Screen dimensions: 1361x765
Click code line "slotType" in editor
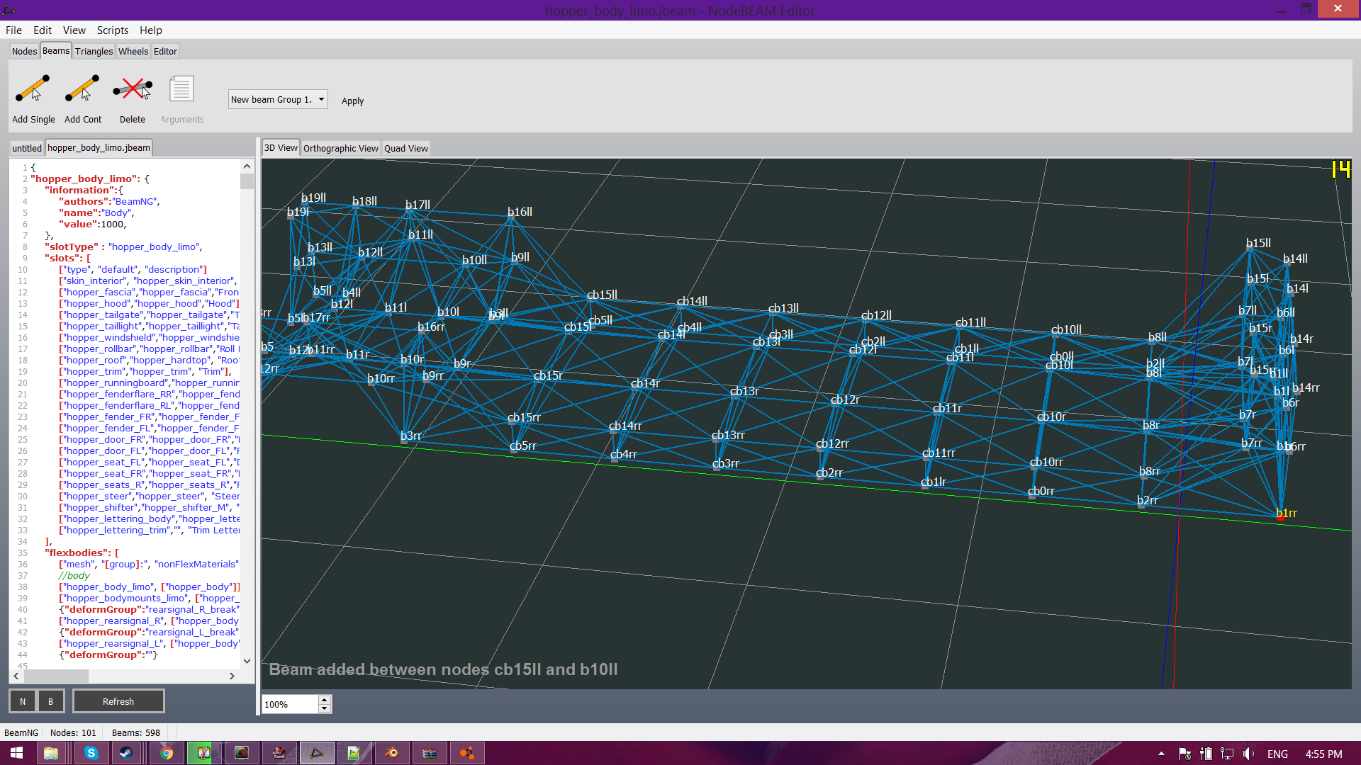[123, 246]
